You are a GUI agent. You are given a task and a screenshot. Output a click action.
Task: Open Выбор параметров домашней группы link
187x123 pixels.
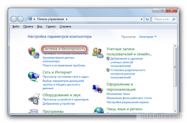click(x=63, y=84)
